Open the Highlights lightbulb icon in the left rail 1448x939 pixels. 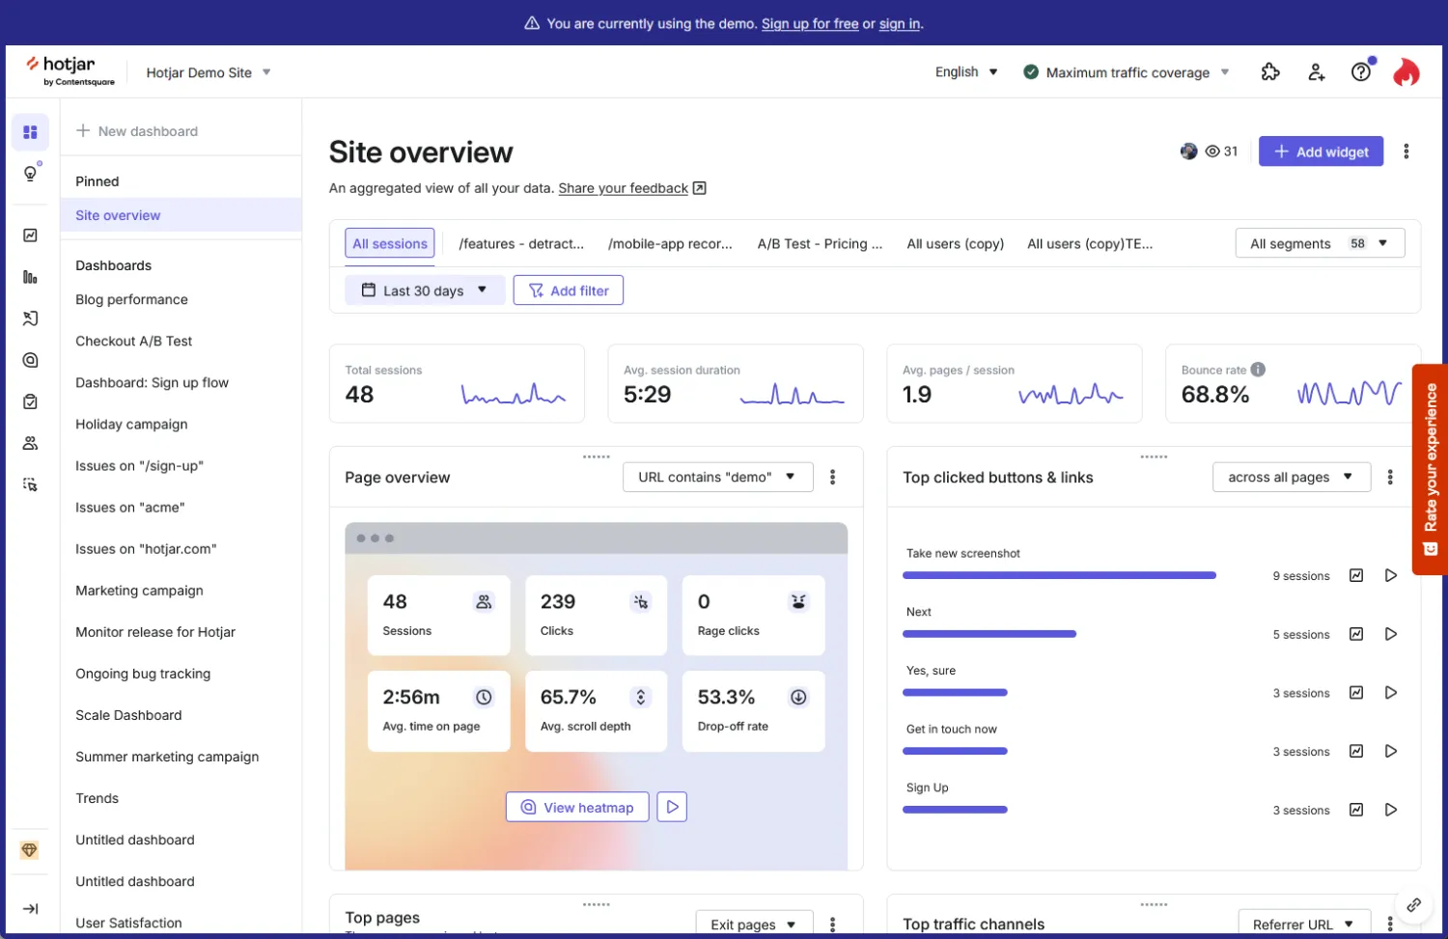tap(30, 174)
